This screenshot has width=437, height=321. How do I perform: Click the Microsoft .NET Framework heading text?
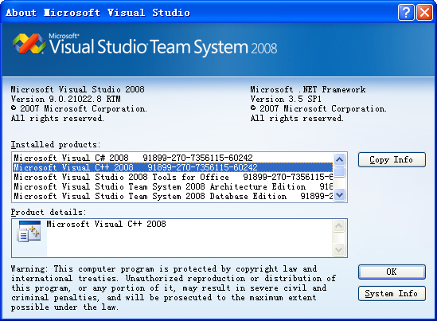tap(308, 89)
